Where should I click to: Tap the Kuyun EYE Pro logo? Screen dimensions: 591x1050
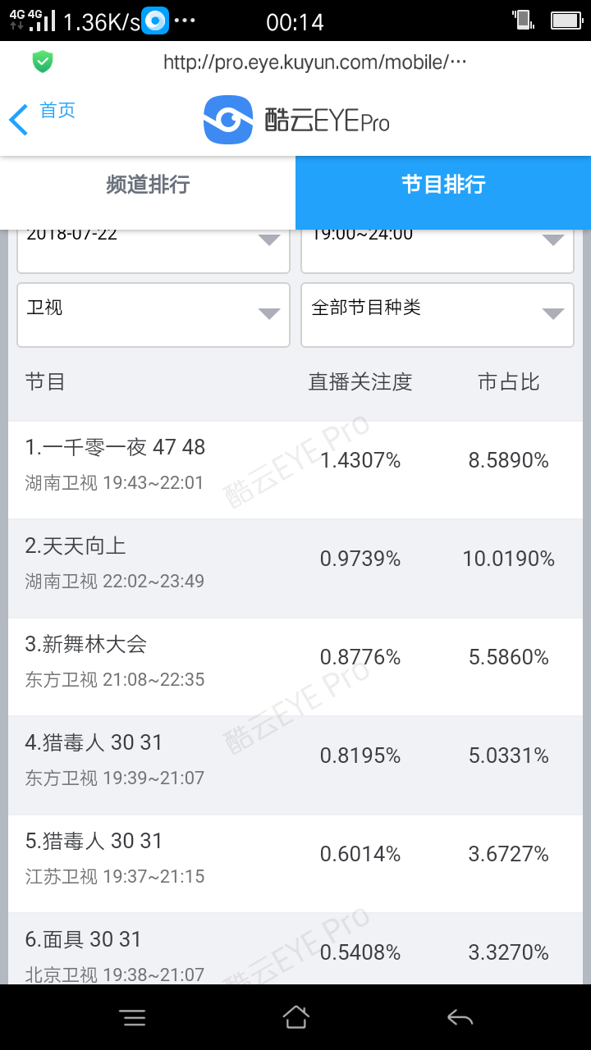(x=296, y=121)
